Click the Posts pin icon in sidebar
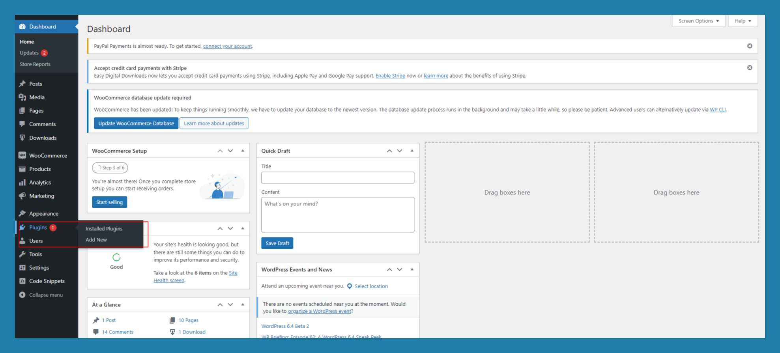The image size is (780, 353). click(x=22, y=84)
